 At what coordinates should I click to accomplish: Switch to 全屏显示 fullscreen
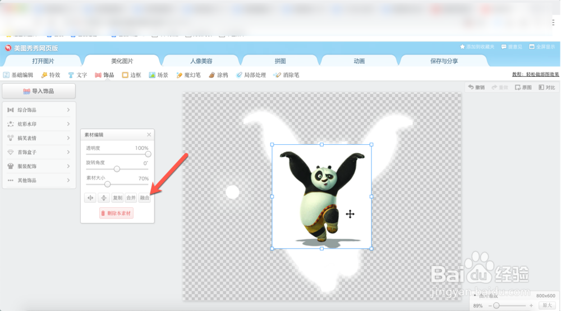(x=542, y=47)
